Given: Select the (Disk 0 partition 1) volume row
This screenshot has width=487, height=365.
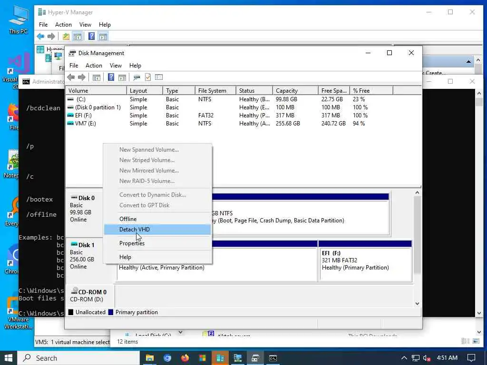Looking at the screenshot, I should (243, 107).
